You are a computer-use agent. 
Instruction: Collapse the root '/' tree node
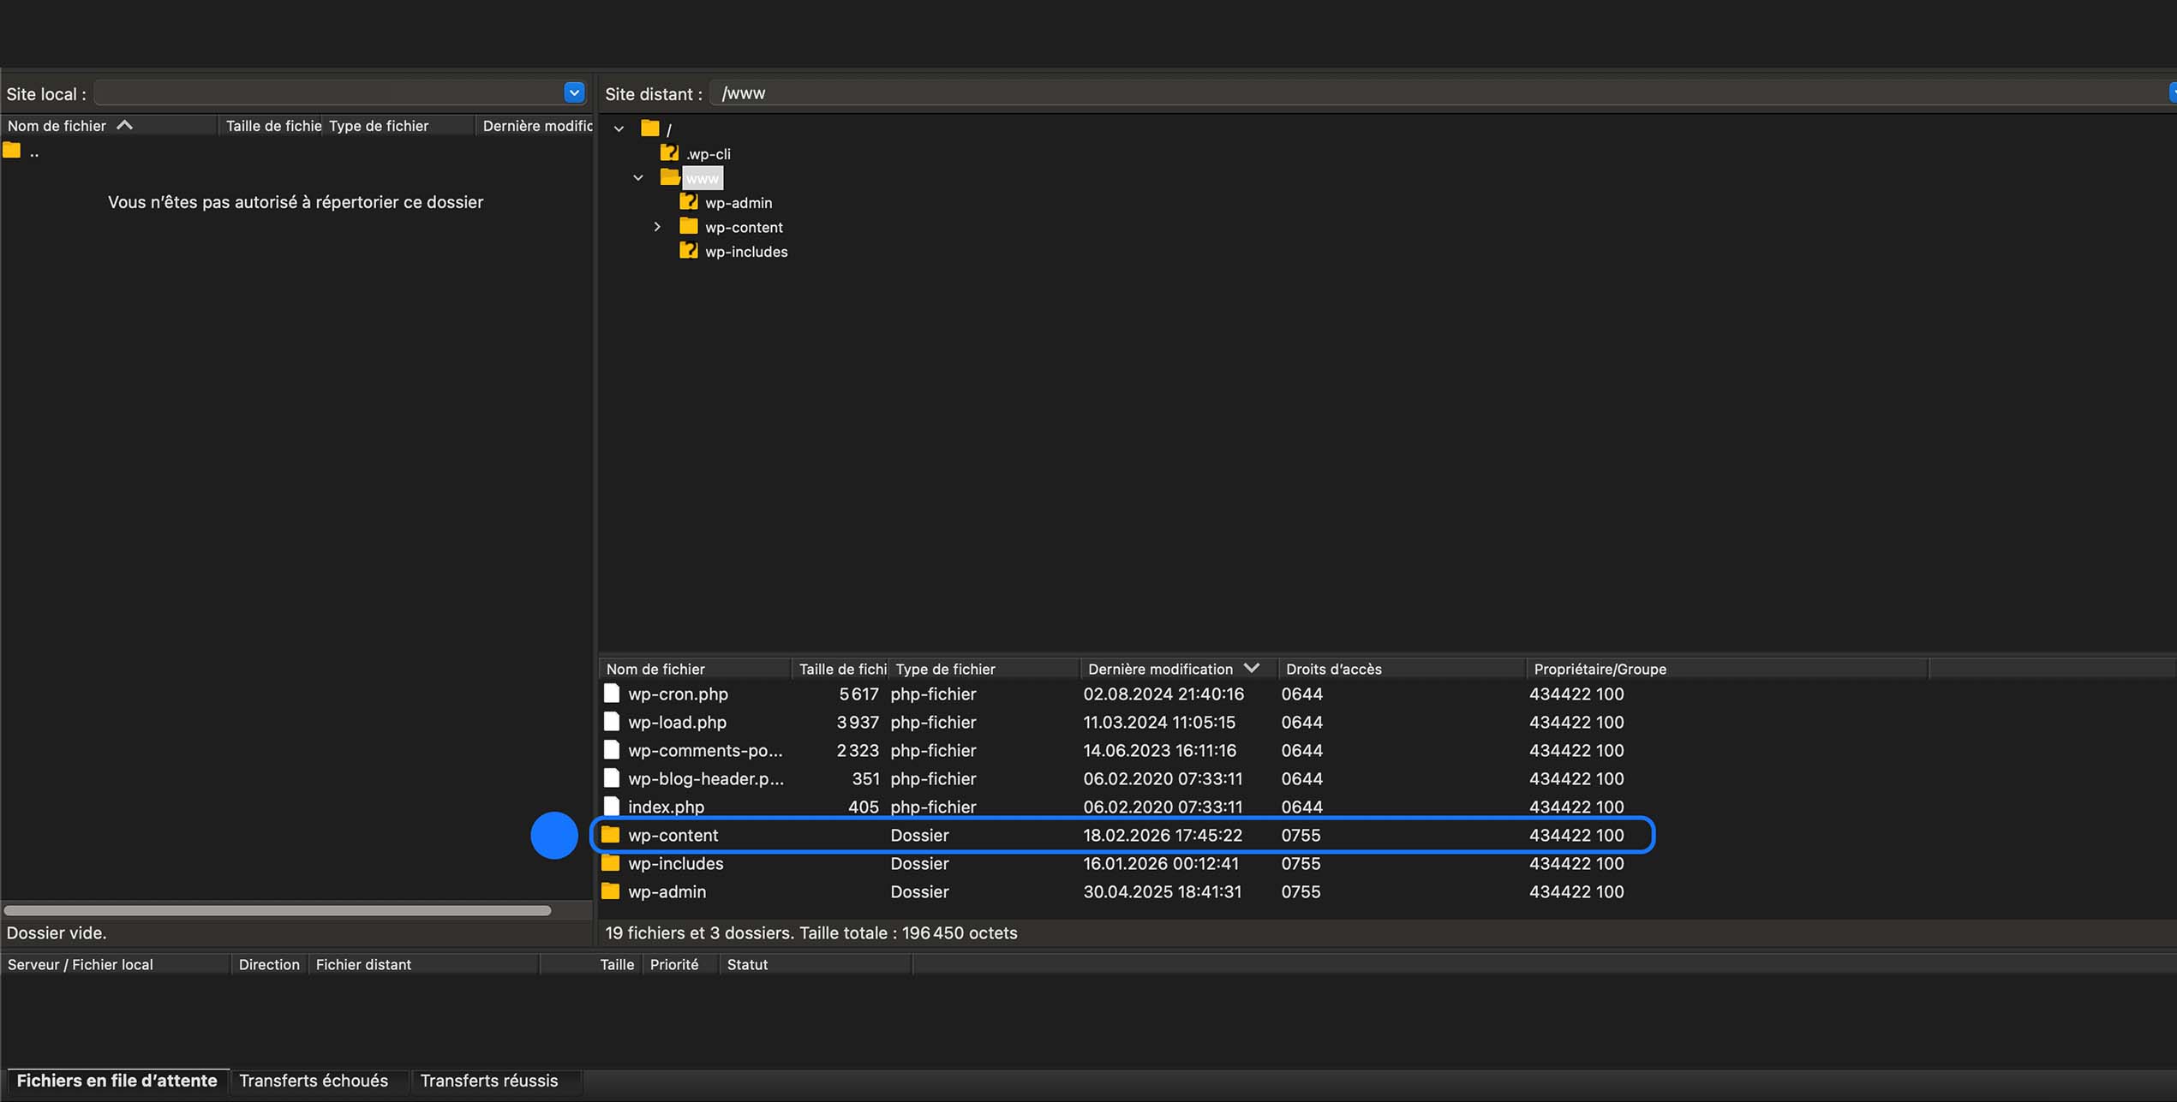pos(619,129)
